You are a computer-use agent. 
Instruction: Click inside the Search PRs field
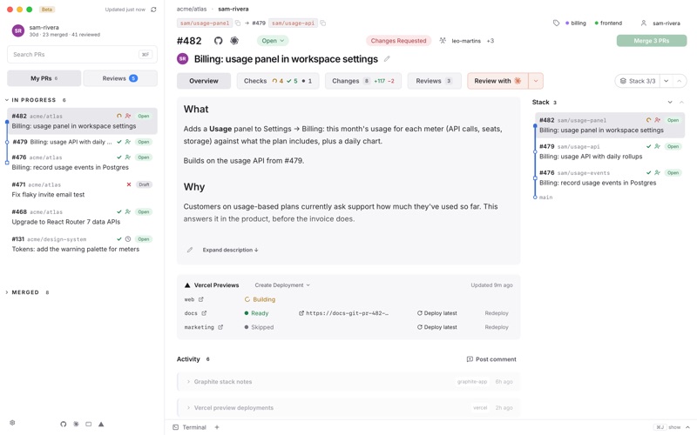(x=82, y=54)
